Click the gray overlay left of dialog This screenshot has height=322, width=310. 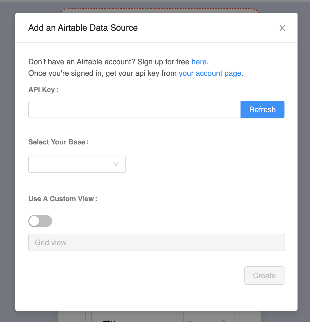(7, 163)
